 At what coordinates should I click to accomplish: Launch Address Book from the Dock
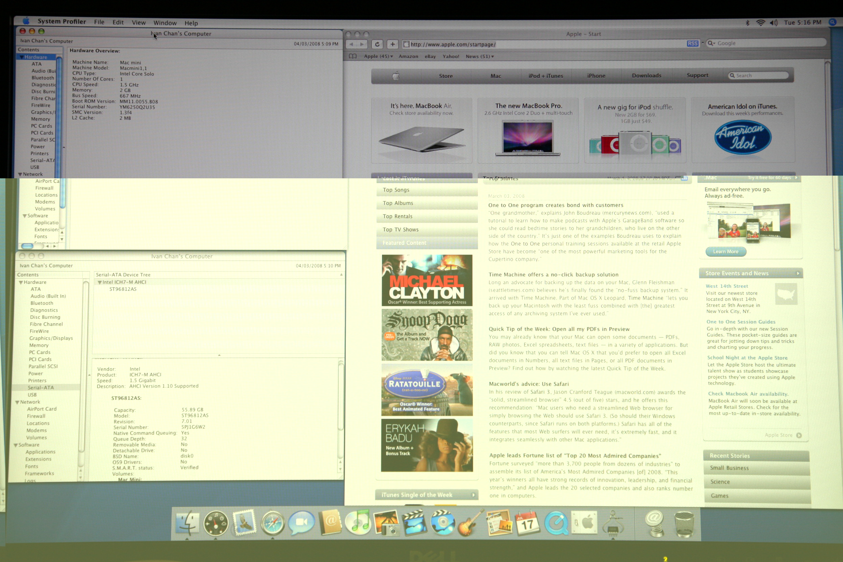tap(330, 522)
